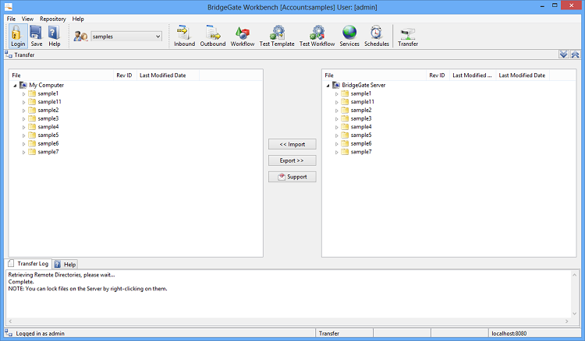The height and width of the screenshot is (341, 585).
Task: Switch to the Help tab below panels
Action: pyautogui.click(x=65, y=264)
